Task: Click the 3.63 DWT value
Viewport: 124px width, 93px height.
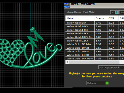Action: pyautogui.click(x=111, y=41)
